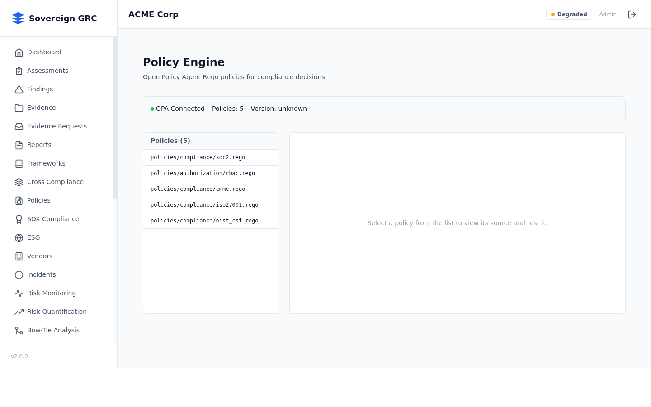The image size is (651, 407).
Task: Click the Findings warning triangle icon
Action: 19,89
